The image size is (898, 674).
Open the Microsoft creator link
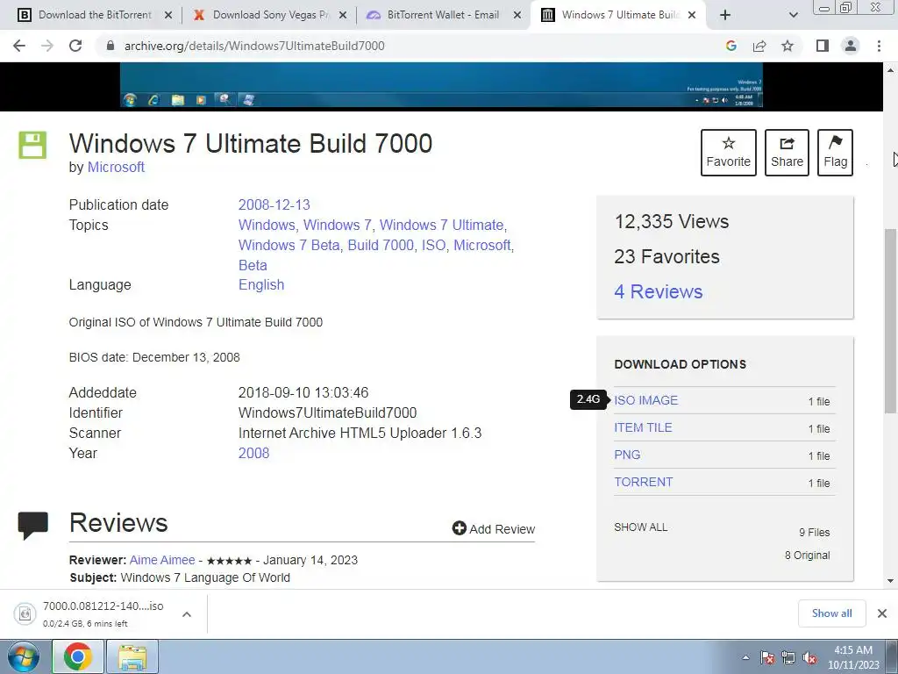[x=116, y=168]
